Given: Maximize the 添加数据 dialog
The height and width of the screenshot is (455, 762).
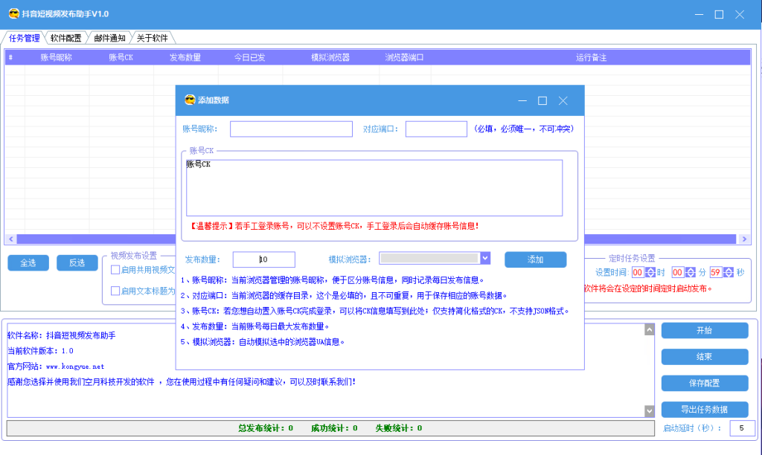Looking at the screenshot, I should click(x=542, y=100).
